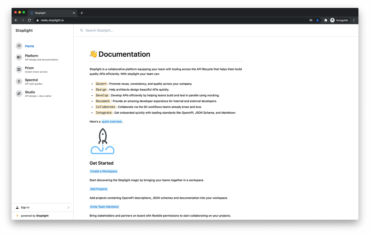The width and height of the screenshot is (370, 235).
Task: Reload the page
Action: coord(29,20)
